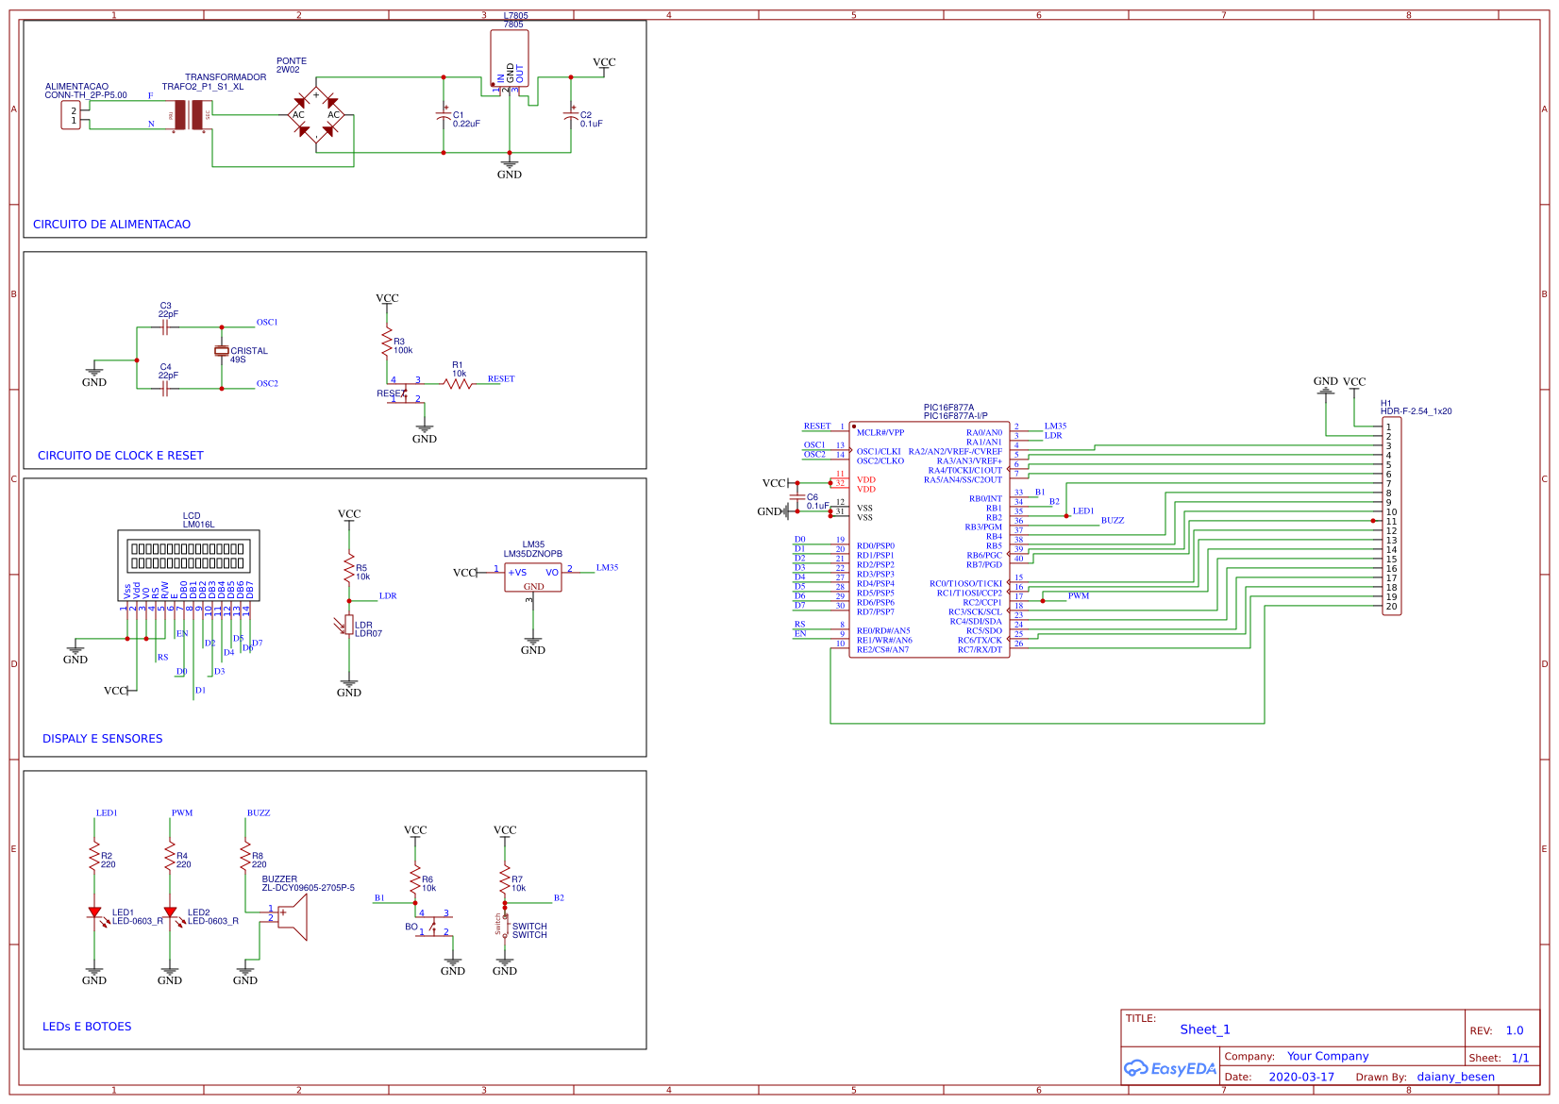Click the RESET pushbutton in clock circuit

click(406, 393)
